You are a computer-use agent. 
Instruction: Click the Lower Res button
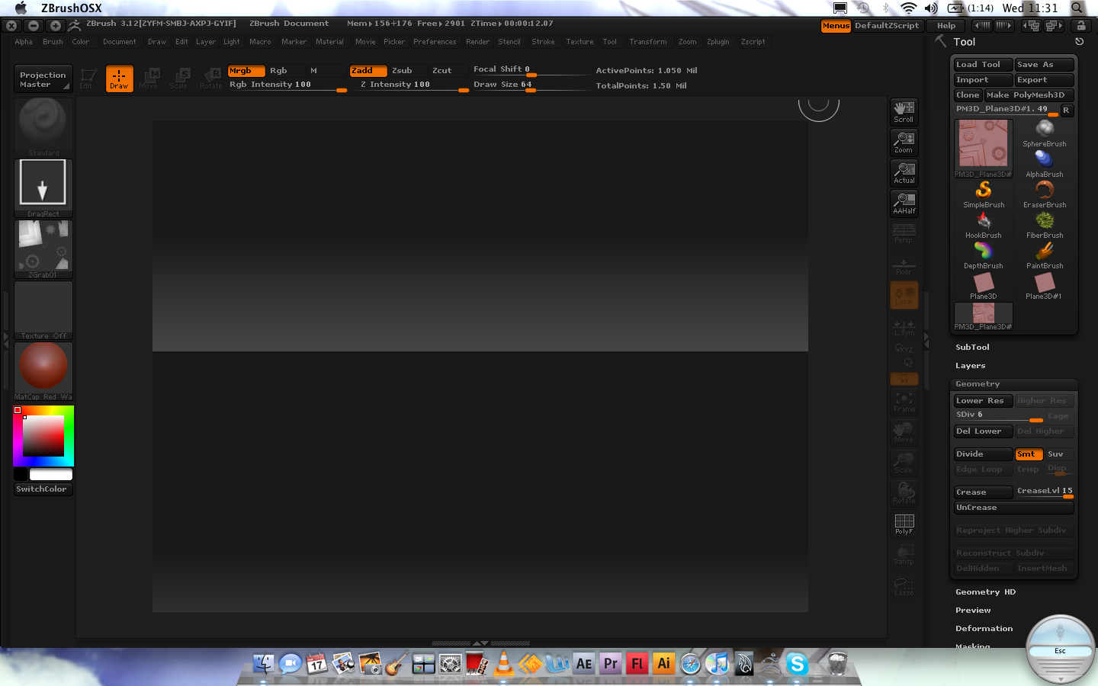click(x=983, y=401)
